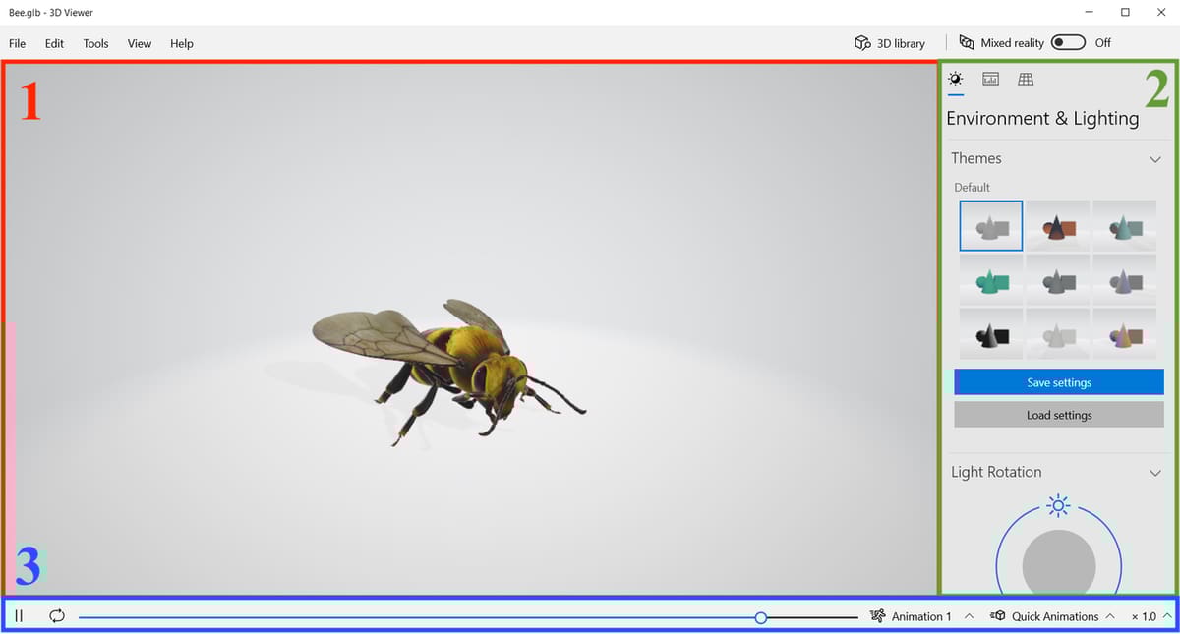
Task: Click the Mixed reality Off label
Action: pyautogui.click(x=1102, y=43)
